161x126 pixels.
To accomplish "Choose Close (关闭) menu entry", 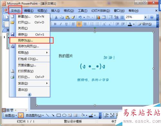I will pyautogui.click(x=30, y=28).
